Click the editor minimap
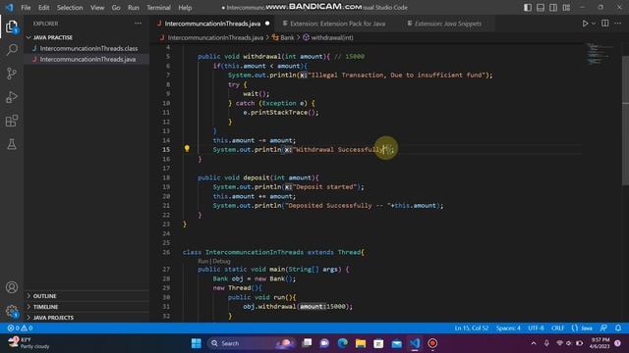The width and height of the screenshot is (629, 353). [x=600, y=54]
